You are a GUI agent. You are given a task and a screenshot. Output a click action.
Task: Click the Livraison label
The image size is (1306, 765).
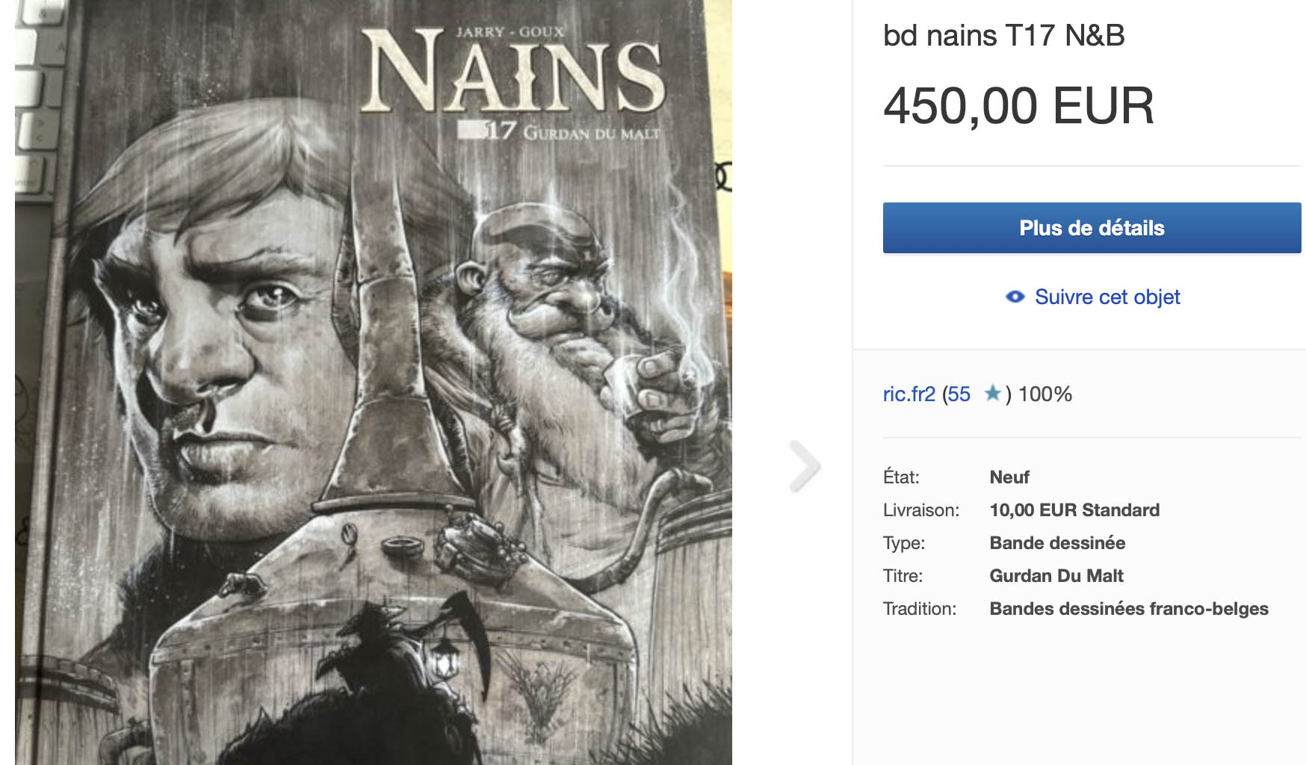[x=920, y=510]
